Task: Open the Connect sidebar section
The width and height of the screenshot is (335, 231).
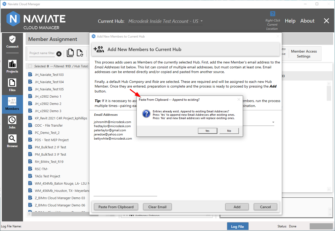Action: pyautogui.click(x=12, y=42)
